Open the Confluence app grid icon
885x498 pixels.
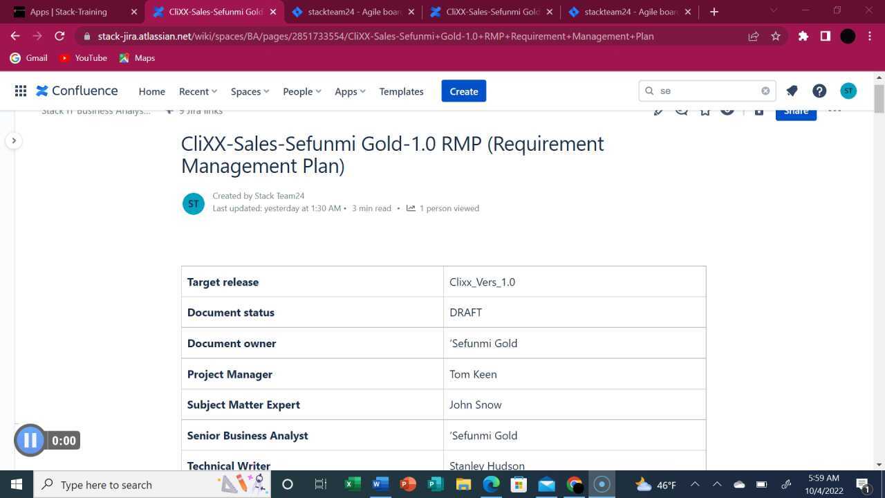click(x=20, y=91)
